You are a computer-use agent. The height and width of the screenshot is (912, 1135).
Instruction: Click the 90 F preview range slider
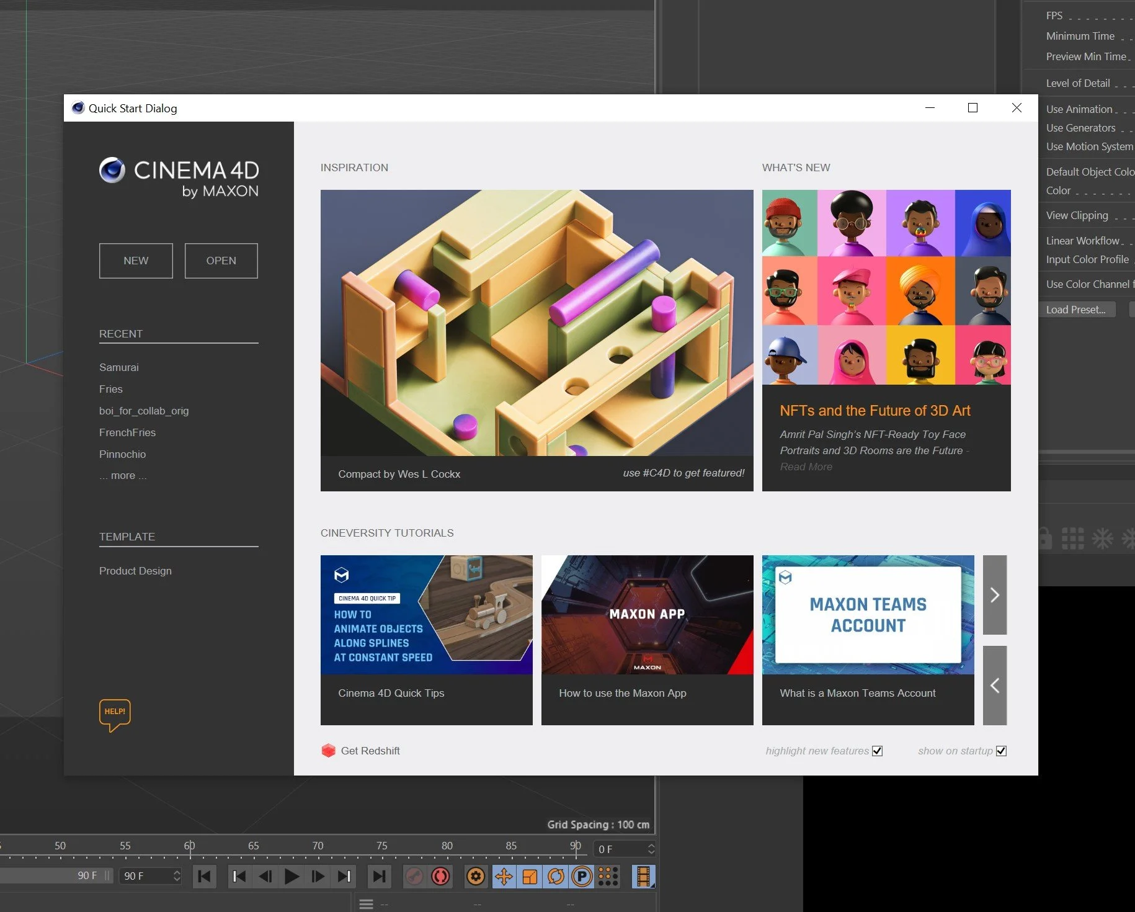point(56,875)
